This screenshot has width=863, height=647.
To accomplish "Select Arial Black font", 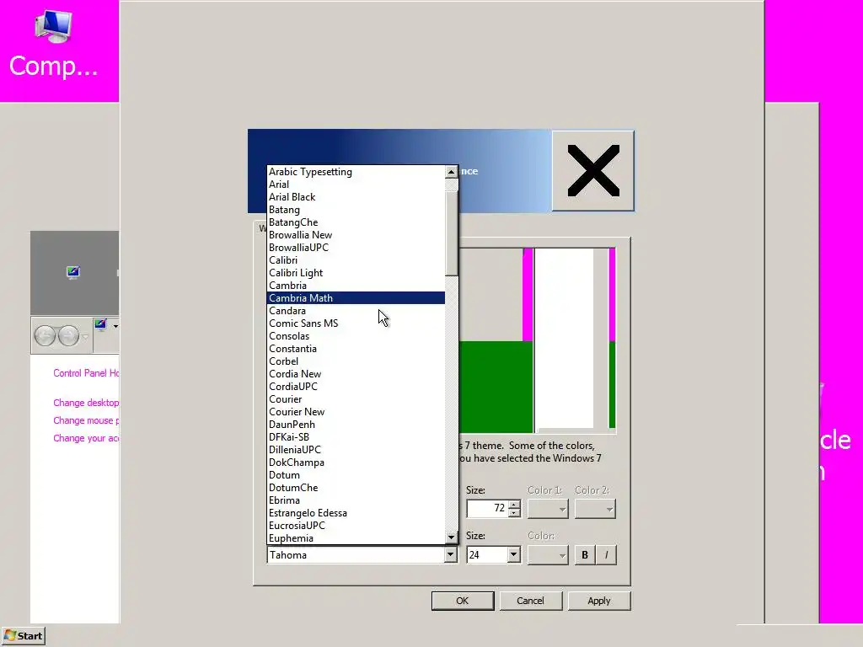I will 356,197.
